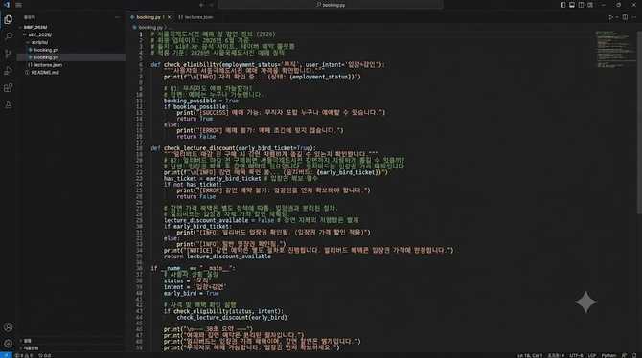Change Python language mode in status bar

coord(608,355)
